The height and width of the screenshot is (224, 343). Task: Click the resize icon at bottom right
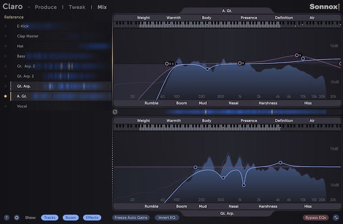click(335, 218)
